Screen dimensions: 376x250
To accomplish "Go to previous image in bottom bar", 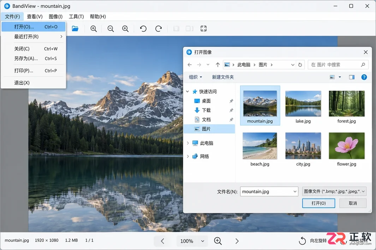I will [162, 241].
